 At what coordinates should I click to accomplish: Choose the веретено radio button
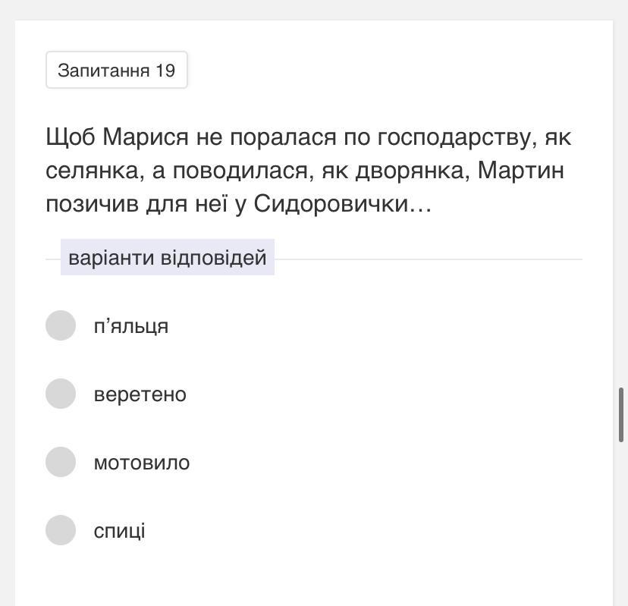pos(61,394)
